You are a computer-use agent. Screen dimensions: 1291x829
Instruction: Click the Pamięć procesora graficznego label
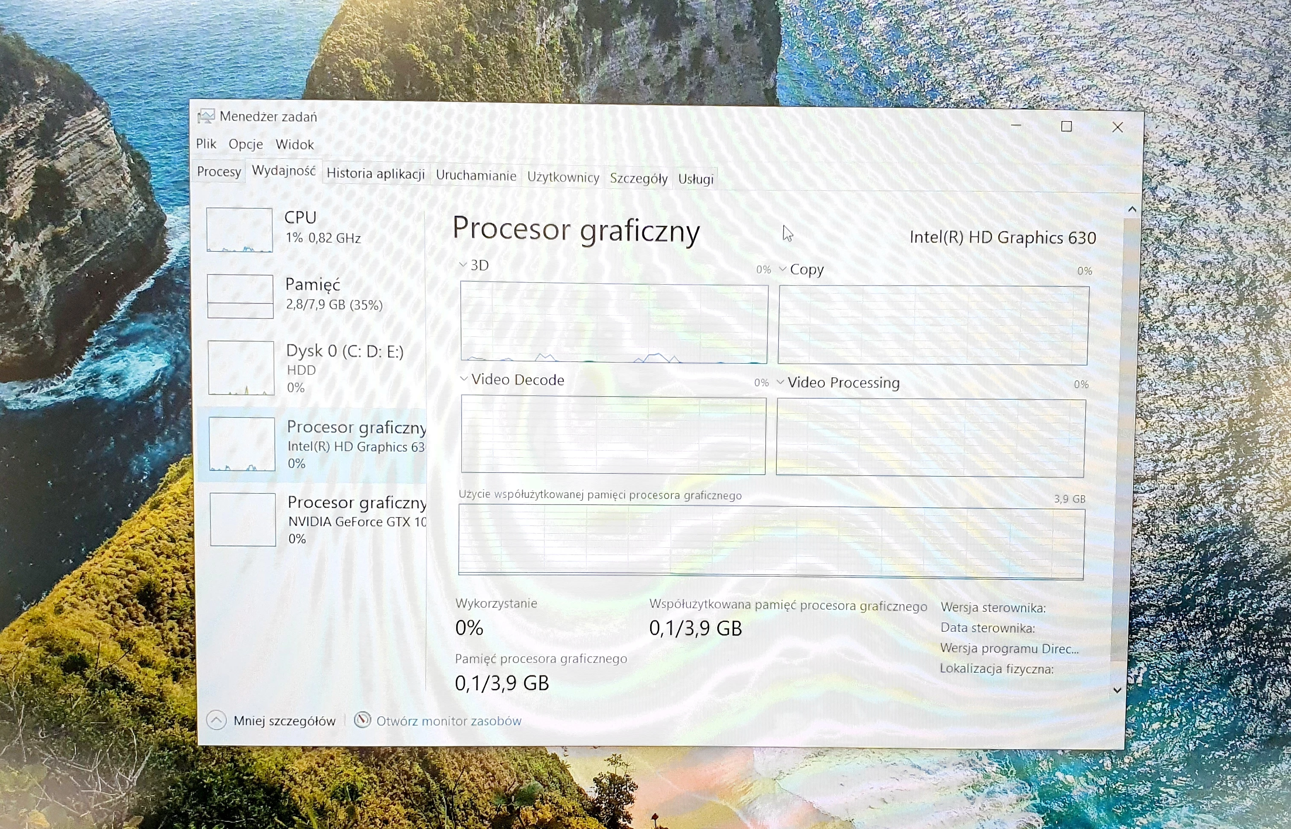pyautogui.click(x=541, y=658)
